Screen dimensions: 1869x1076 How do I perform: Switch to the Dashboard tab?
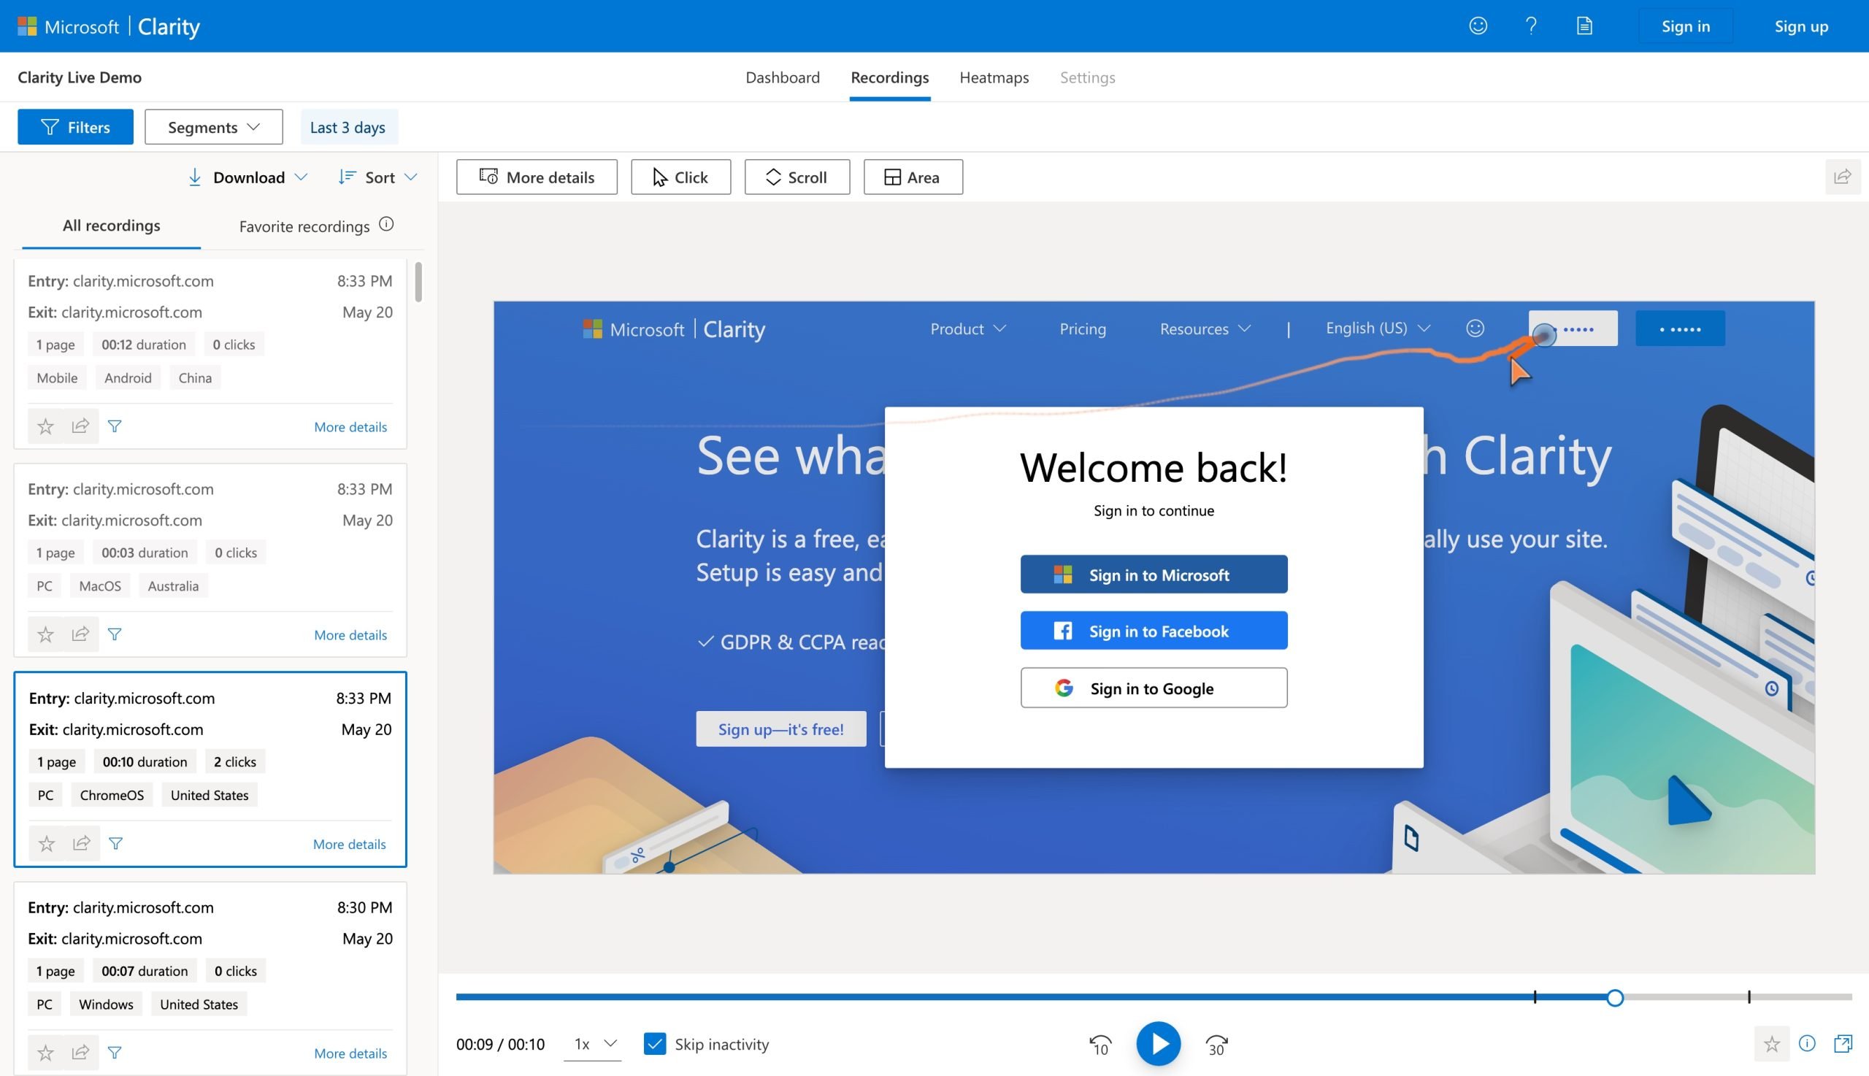coord(783,76)
